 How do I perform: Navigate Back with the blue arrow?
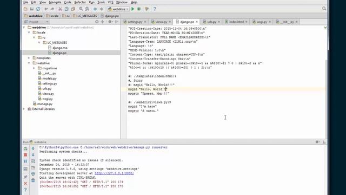tap(95, 9)
